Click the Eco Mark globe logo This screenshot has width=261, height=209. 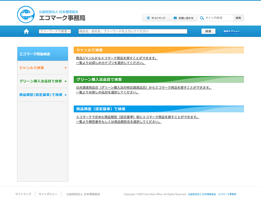tap(26, 15)
